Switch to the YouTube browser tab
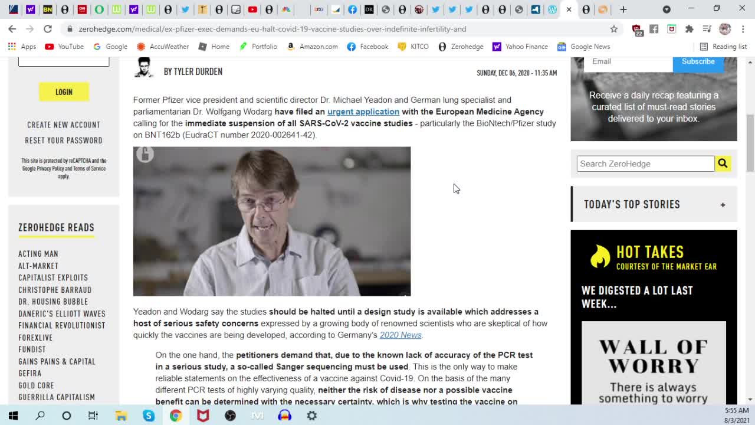The width and height of the screenshot is (755, 425). (252, 9)
